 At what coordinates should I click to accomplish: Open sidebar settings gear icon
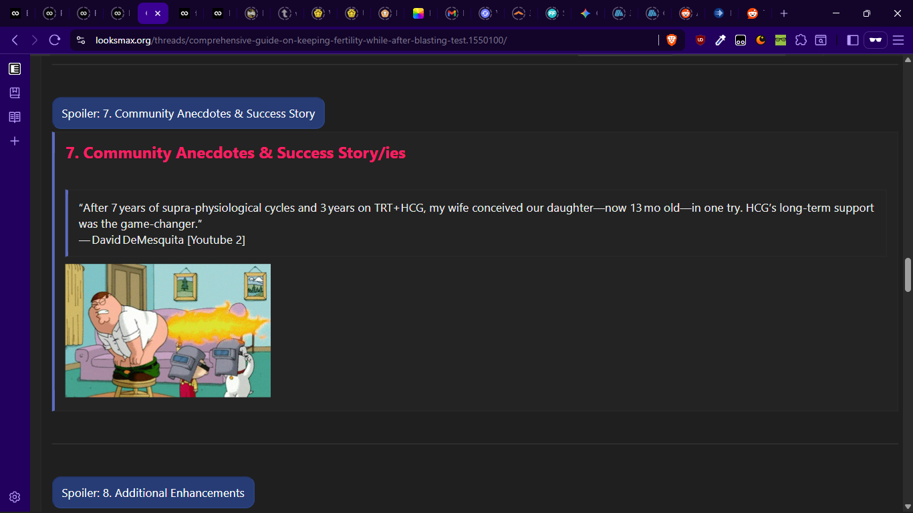point(15,497)
